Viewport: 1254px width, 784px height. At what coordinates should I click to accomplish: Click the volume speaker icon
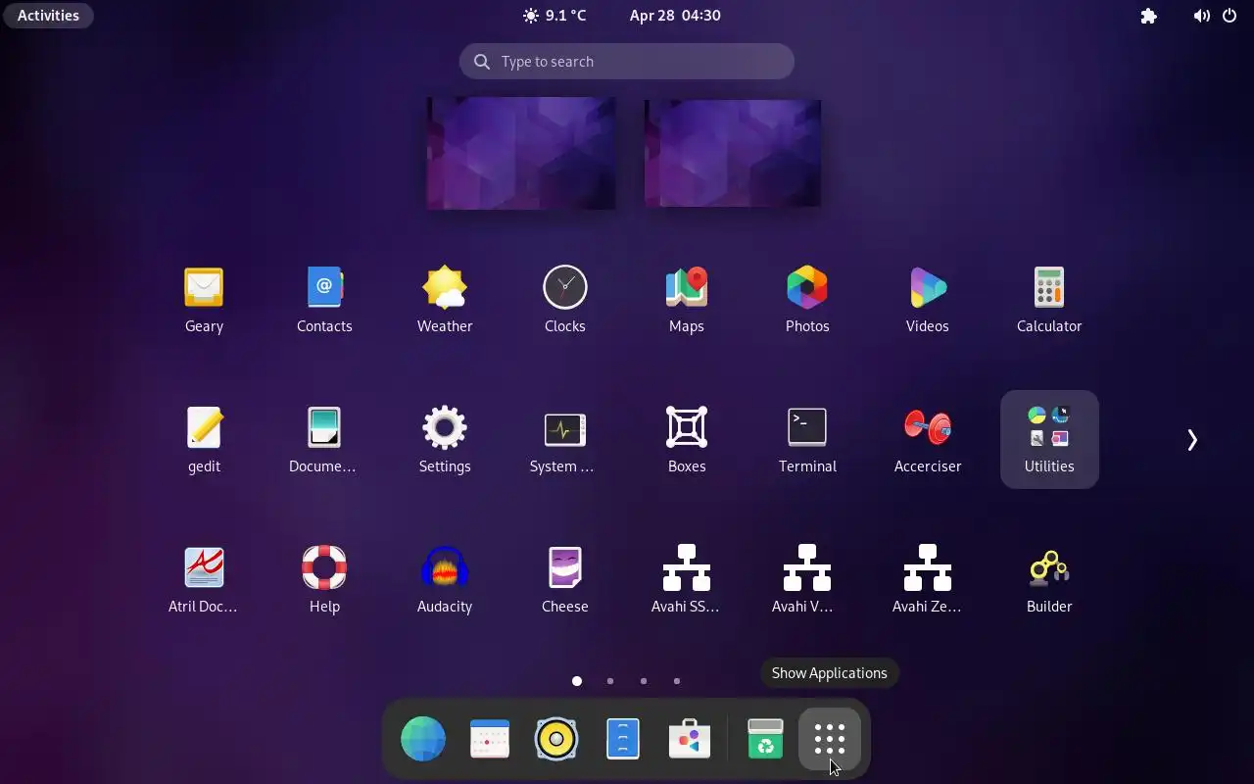[x=1201, y=16]
